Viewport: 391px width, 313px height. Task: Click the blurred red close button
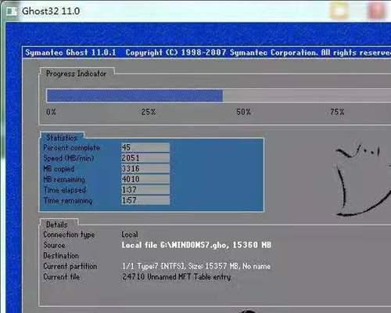(376, 11)
